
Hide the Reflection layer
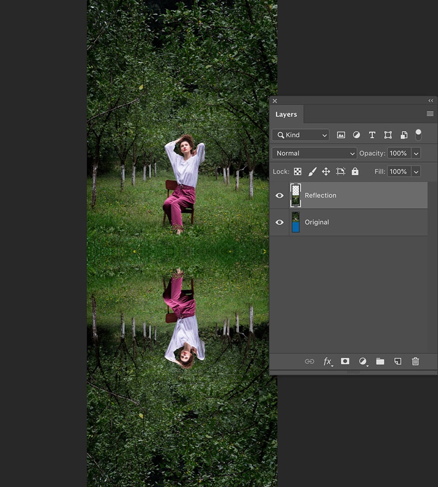[x=280, y=195]
